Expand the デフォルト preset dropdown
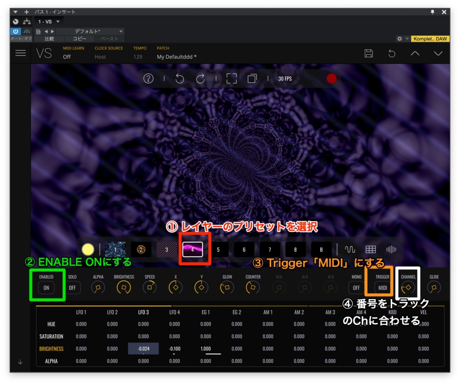 121,31
